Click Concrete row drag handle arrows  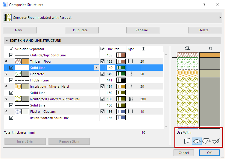[6, 74]
